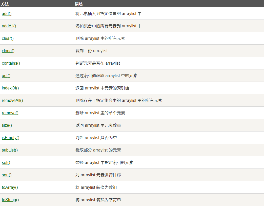Image resolution: width=264 pixels, height=206 pixels.
Task: Click the size() method link
Action: coord(7,125)
